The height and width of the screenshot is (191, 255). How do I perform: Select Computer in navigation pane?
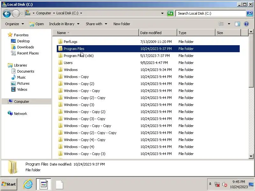(x=21, y=102)
